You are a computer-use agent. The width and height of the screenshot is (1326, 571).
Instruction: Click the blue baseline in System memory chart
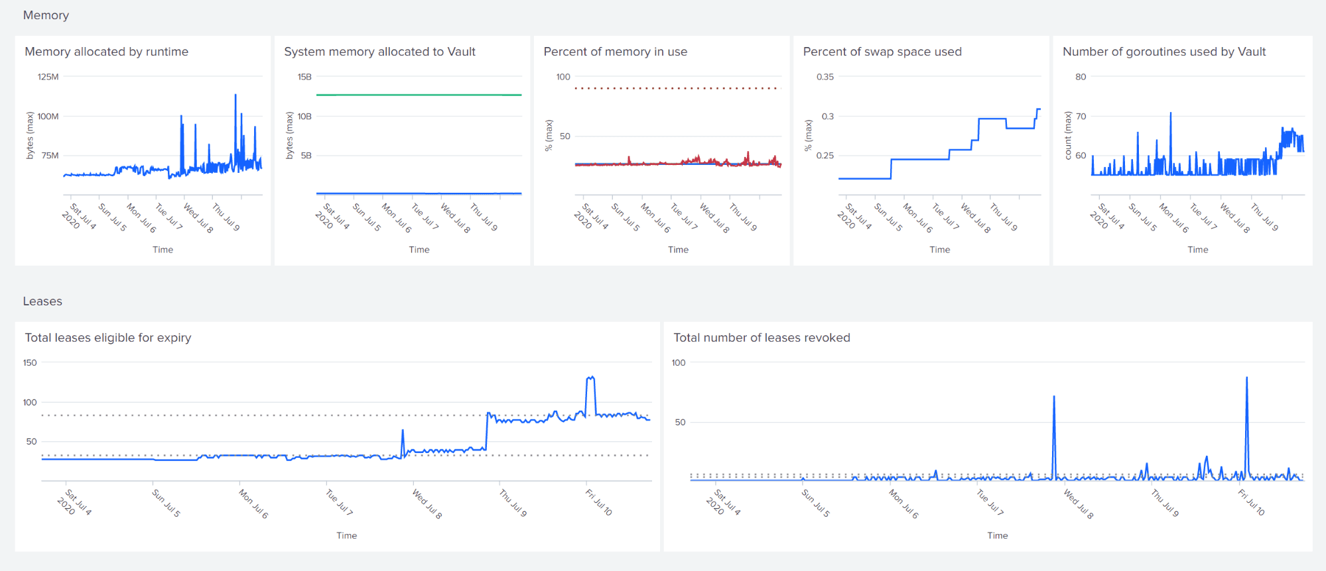(x=419, y=193)
